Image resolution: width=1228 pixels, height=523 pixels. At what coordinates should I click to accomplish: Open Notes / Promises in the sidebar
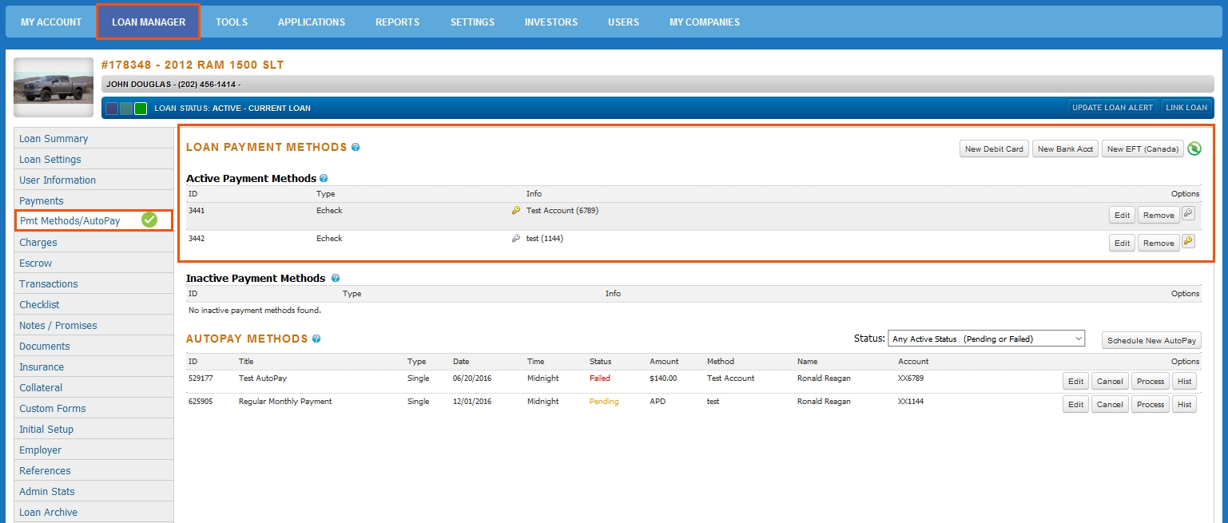point(94,325)
